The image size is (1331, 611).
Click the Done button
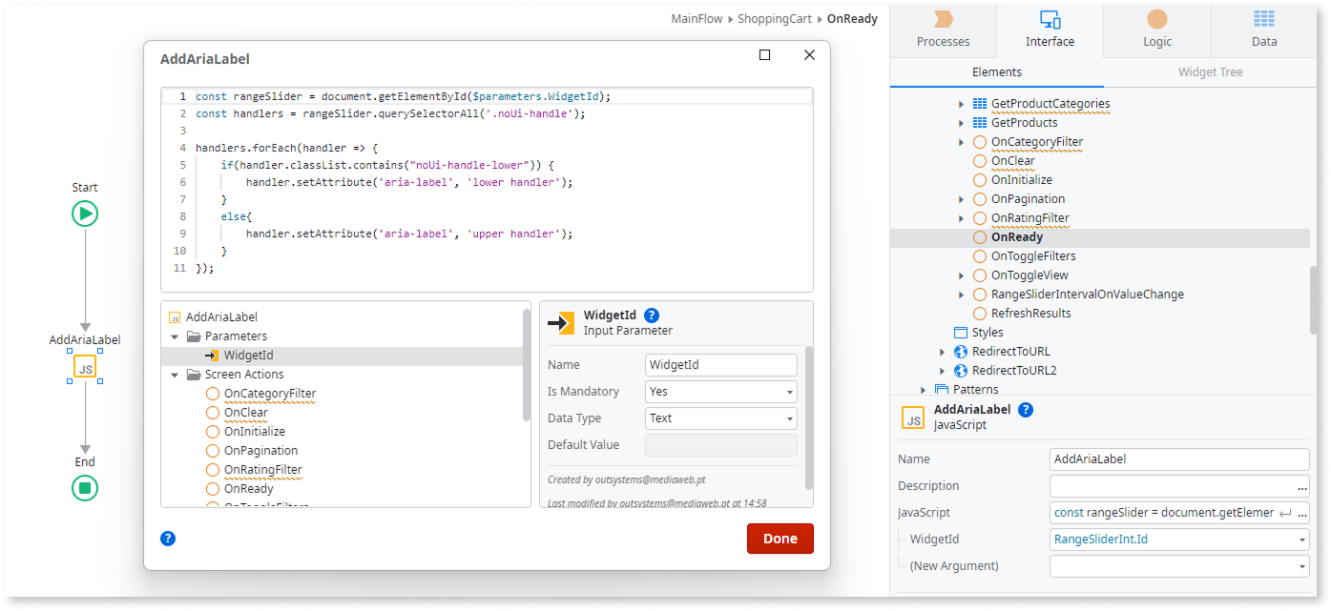click(x=780, y=539)
